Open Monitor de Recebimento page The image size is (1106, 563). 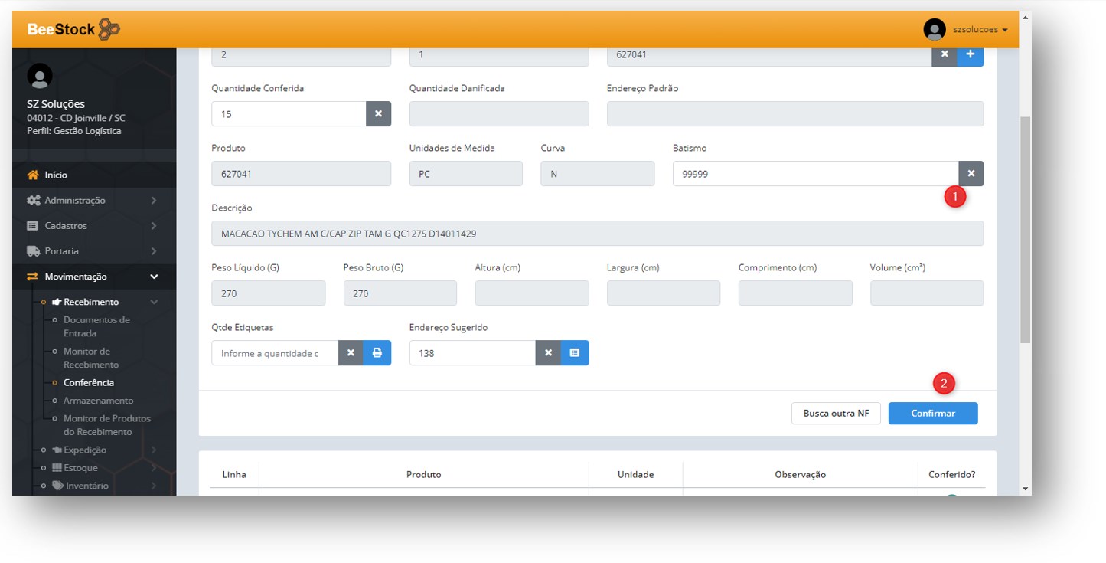[91, 358]
